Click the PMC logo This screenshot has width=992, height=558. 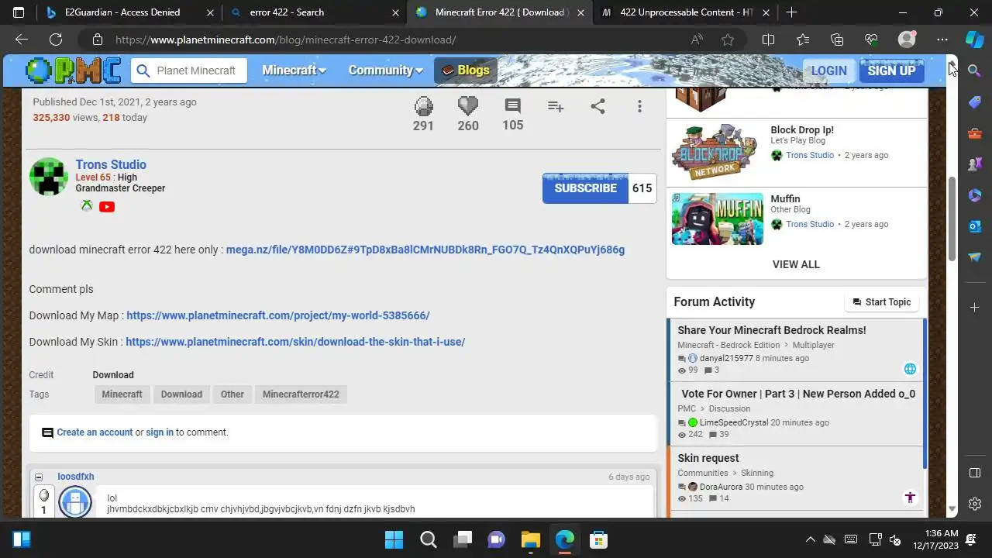click(x=74, y=71)
